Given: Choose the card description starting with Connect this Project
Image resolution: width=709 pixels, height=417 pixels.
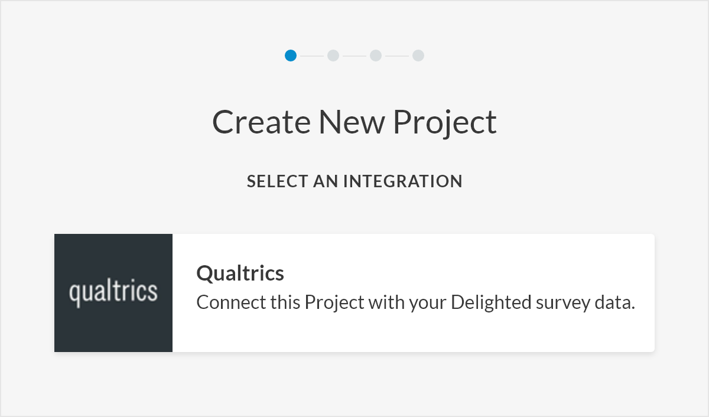Looking at the screenshot, I should click(x=416, y=302).
